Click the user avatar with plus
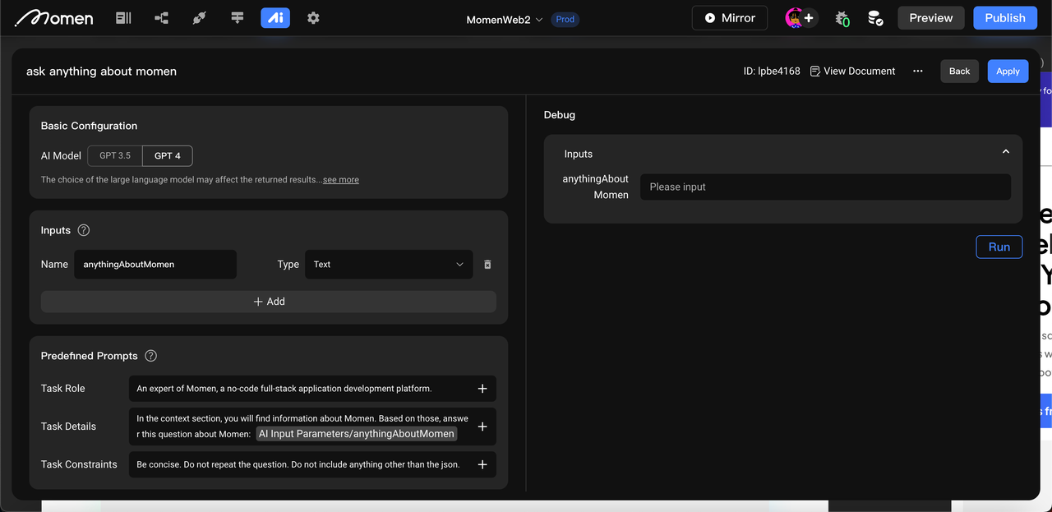 tap(801, 17)
